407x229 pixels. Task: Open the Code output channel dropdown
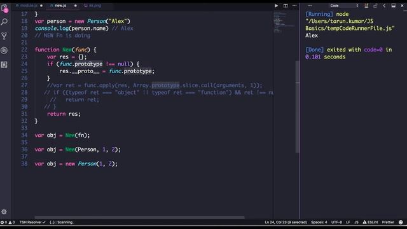[344, 6]
